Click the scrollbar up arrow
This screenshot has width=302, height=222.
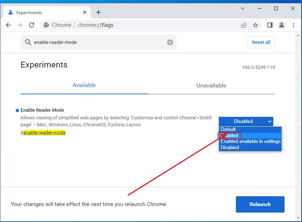coord(298,35)
